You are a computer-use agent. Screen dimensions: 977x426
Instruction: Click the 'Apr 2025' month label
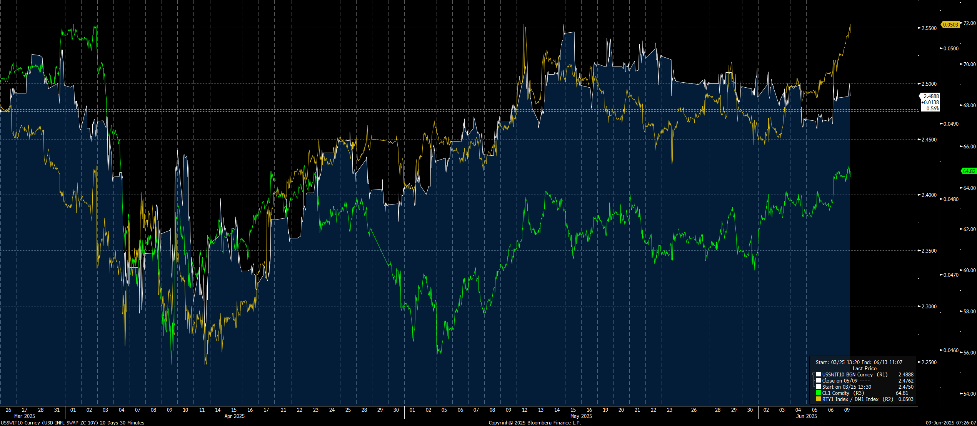click(234, 416)
